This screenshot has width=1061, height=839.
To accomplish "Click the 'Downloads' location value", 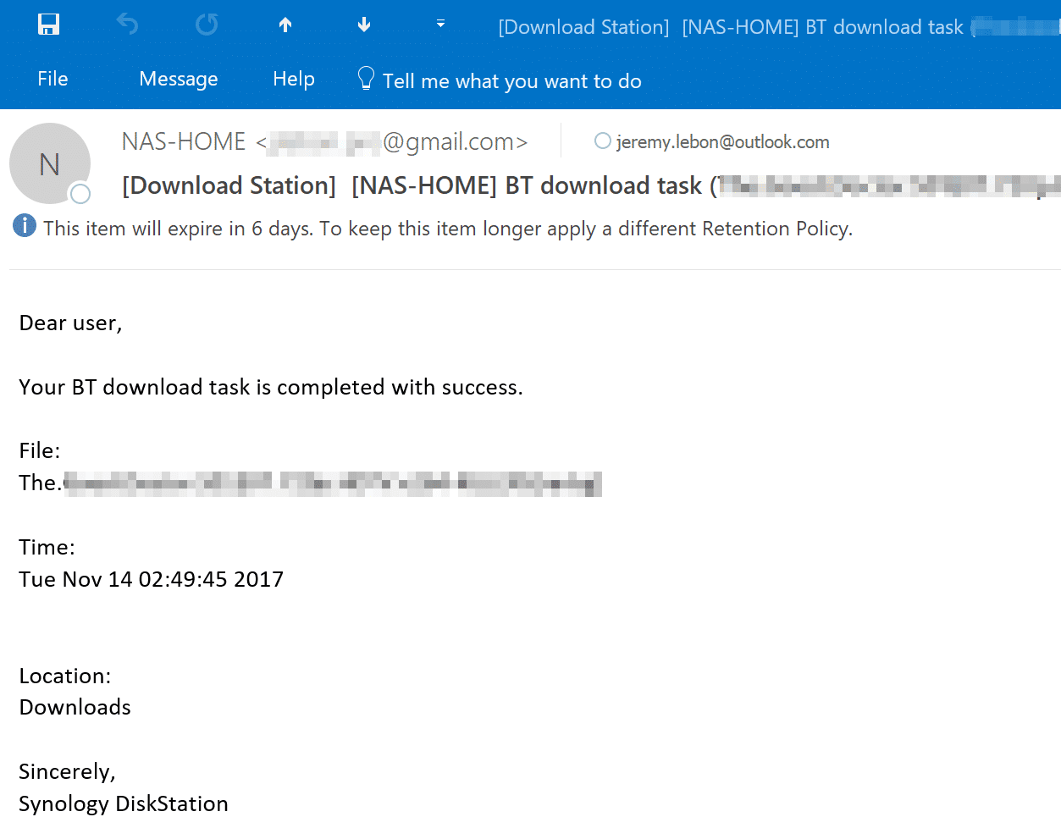I will pos(75,707).
